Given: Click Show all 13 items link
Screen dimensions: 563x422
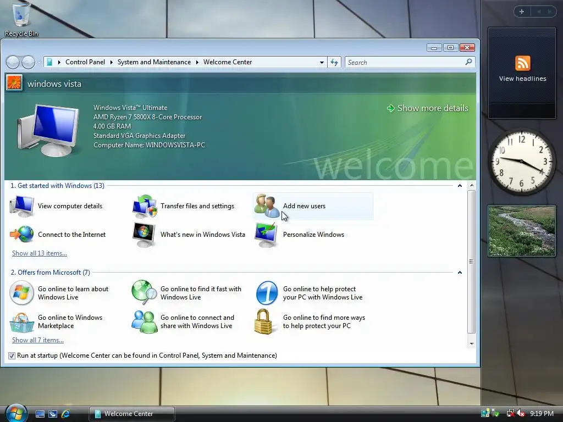Looking at the screenshot, I should coord(40,253).
